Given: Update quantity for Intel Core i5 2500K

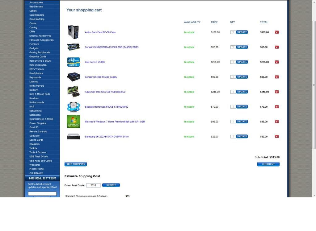Looking at the screenshot, I should (242, 62).
